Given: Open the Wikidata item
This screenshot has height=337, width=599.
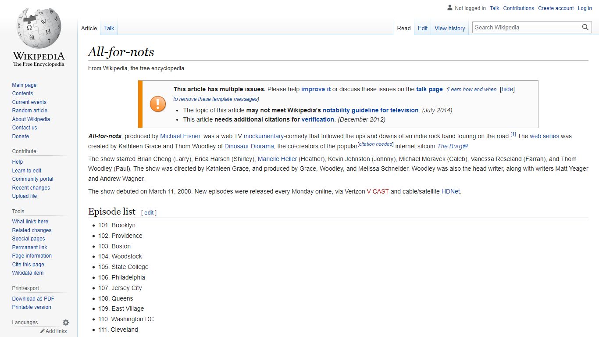Looking at the screenshot, I should click(28, 273).
